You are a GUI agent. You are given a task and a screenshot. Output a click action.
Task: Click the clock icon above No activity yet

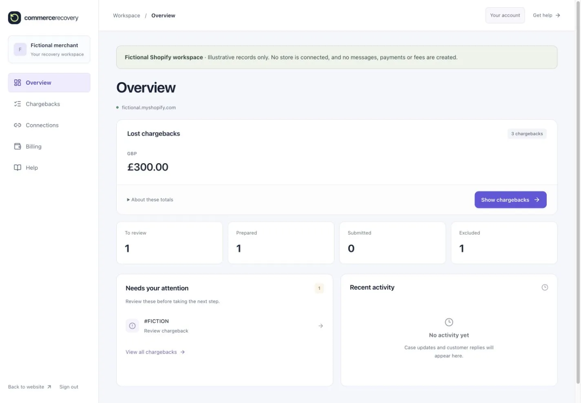449,322
